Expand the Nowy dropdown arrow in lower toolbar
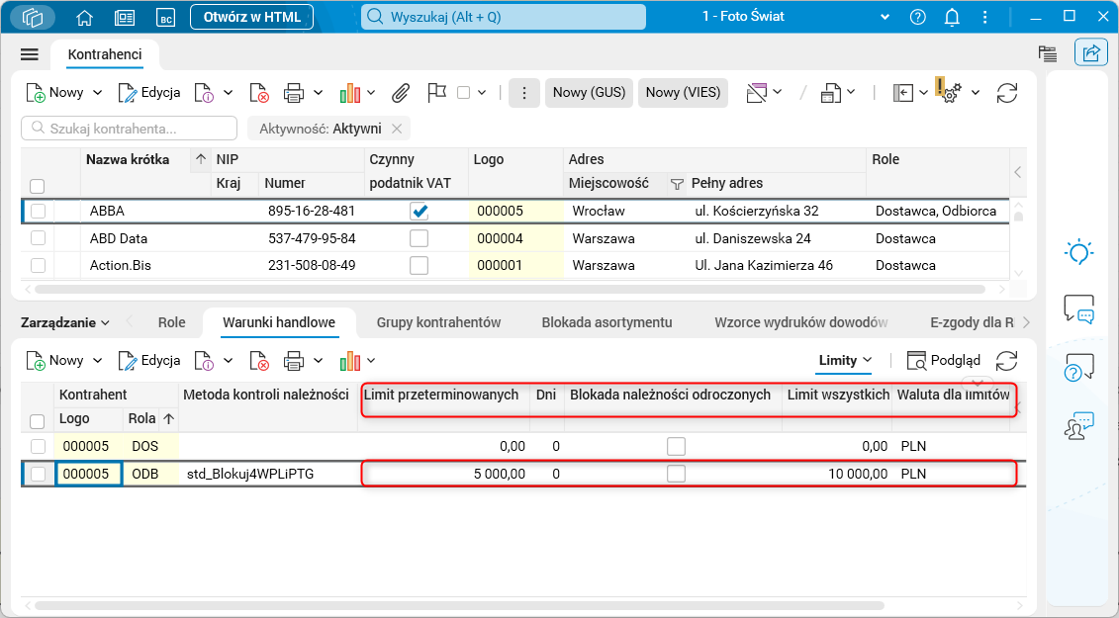1119x618 pixels. coord(98,361)
